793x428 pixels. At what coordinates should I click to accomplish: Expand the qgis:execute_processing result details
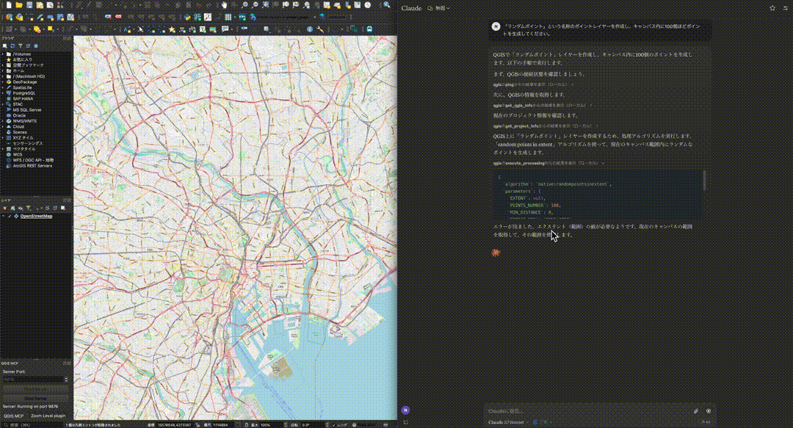[x=603, y=162]
